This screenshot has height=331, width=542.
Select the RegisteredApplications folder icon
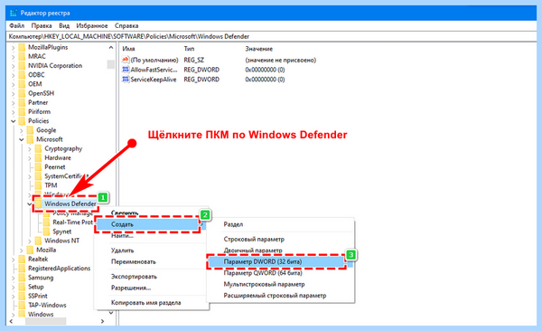point(22,269)
